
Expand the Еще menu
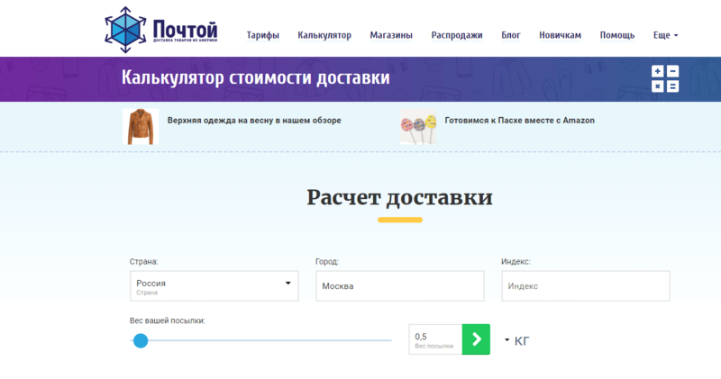[665, 35]
